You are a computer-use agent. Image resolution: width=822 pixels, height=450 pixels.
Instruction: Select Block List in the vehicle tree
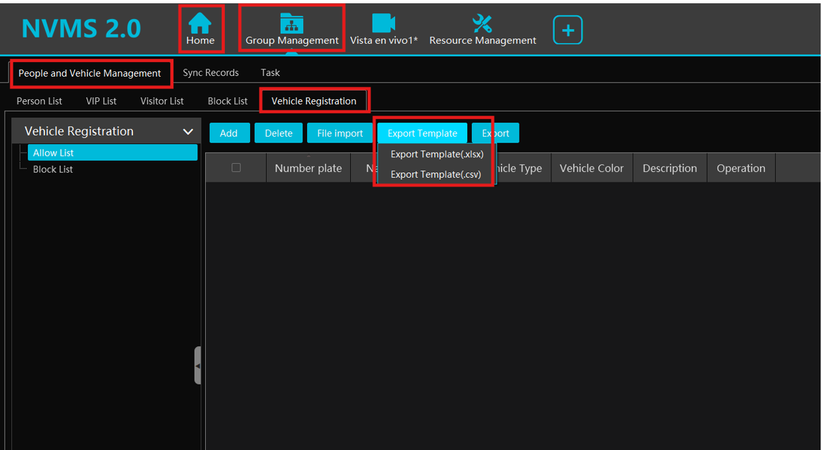pos(53,169)
